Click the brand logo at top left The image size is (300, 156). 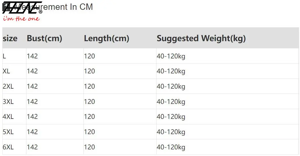pos(22,8)
